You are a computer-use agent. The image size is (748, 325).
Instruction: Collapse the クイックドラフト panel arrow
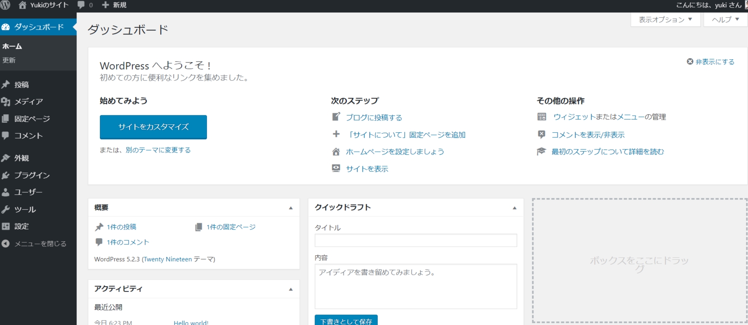pos(515,208)
